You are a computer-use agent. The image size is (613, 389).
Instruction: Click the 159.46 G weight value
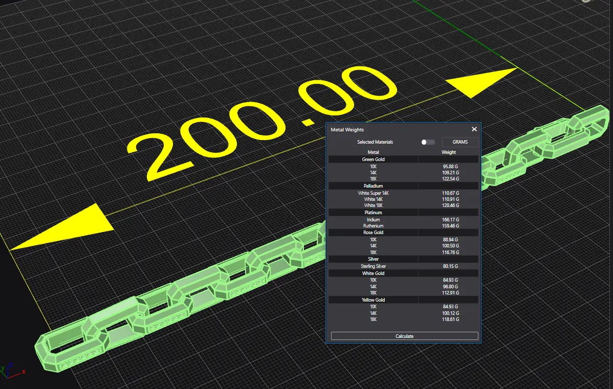[450, 226]
